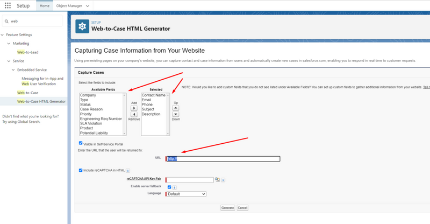Select Email in Selected list
This screenshot has height=224, width=430.
coord(146,100)
